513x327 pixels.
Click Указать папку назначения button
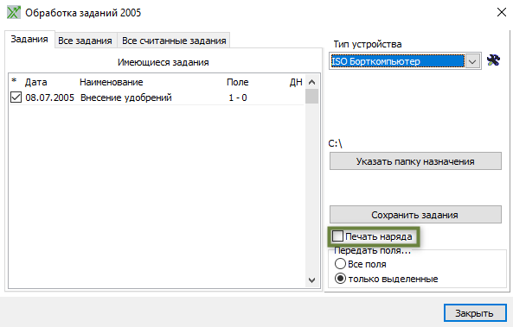coord(415,160)
